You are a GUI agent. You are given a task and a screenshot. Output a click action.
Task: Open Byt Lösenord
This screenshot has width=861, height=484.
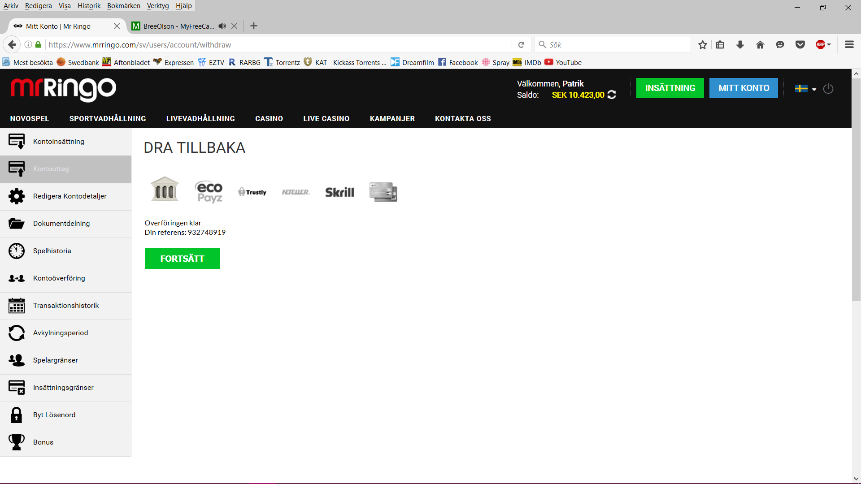point(66,415)
